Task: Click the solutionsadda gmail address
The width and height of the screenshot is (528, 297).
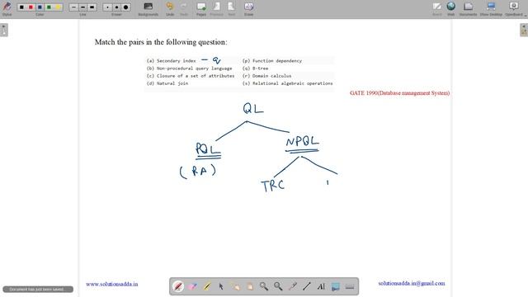Action: [x=412, y=284]
